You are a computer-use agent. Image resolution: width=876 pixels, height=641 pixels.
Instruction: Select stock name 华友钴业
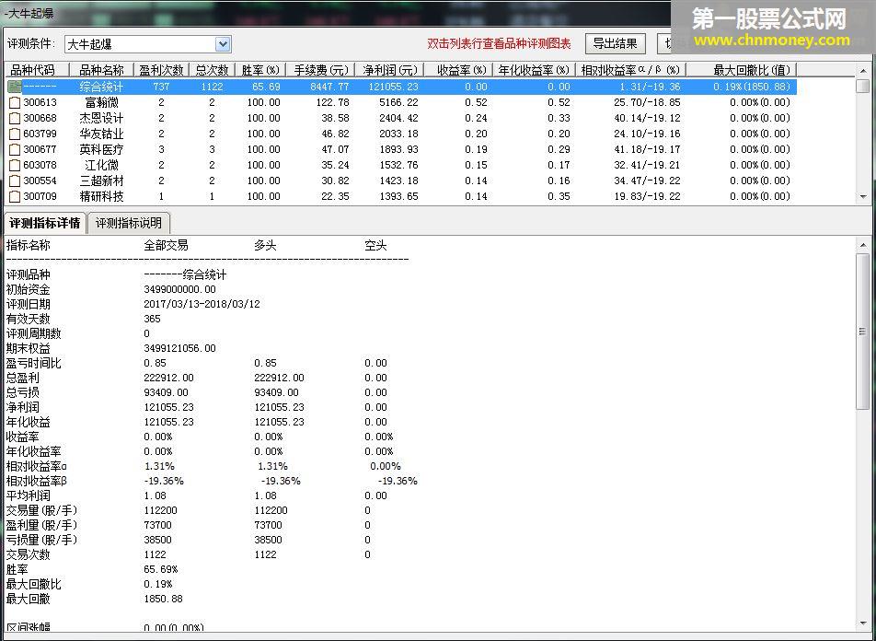point(101,134)
